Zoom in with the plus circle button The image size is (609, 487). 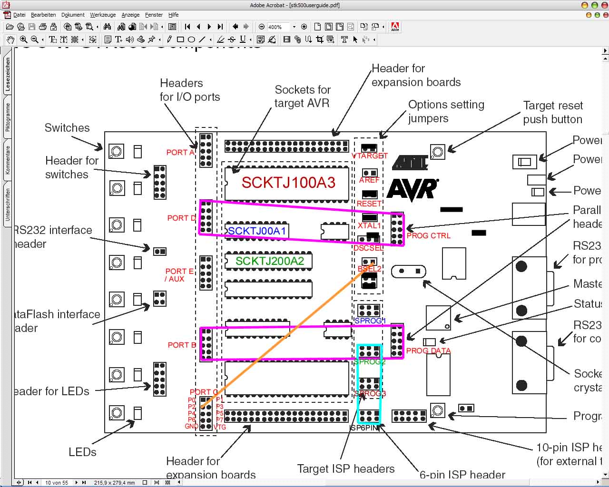(x=304, y=27)
